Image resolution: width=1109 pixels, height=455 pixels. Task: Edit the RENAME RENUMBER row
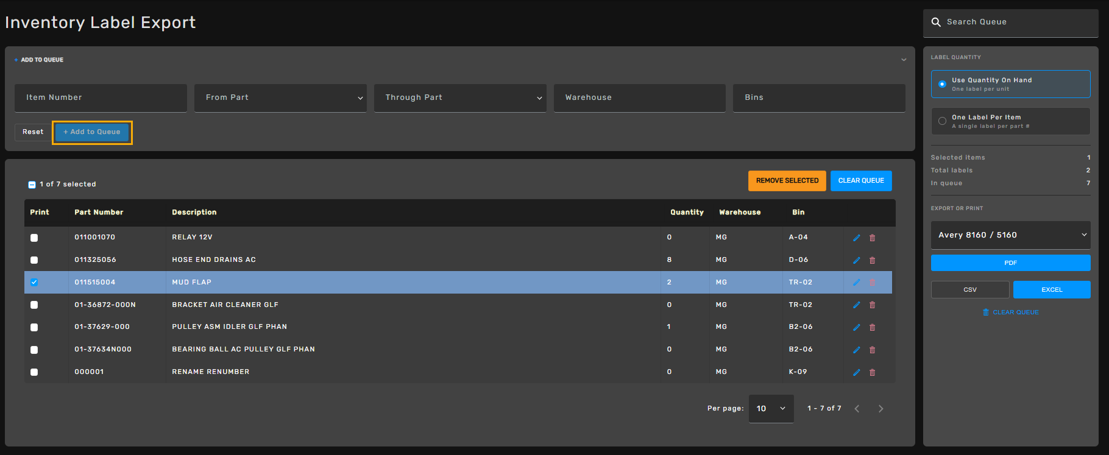(x=856, y=372)
